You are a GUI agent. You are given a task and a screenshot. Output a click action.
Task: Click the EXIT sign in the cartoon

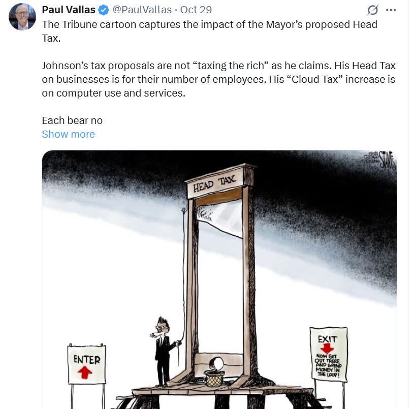click(x=329, y=354)
